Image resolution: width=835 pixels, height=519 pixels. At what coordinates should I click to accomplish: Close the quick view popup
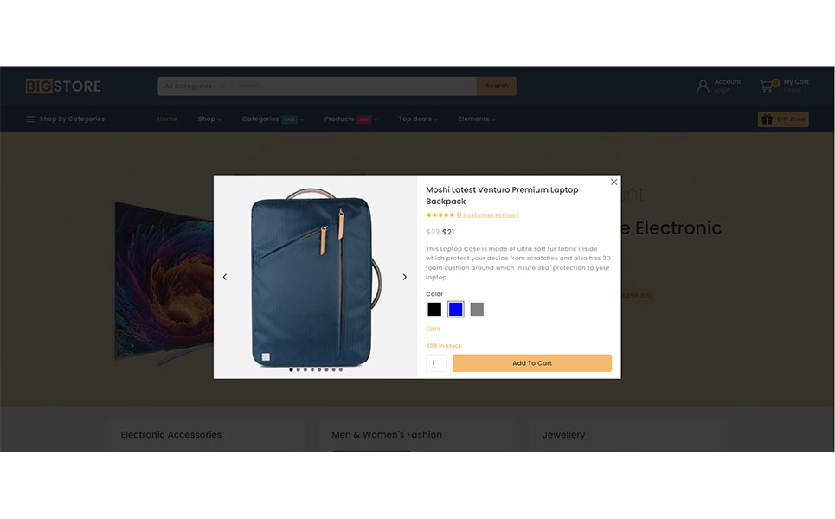click(x=613, y=182)
